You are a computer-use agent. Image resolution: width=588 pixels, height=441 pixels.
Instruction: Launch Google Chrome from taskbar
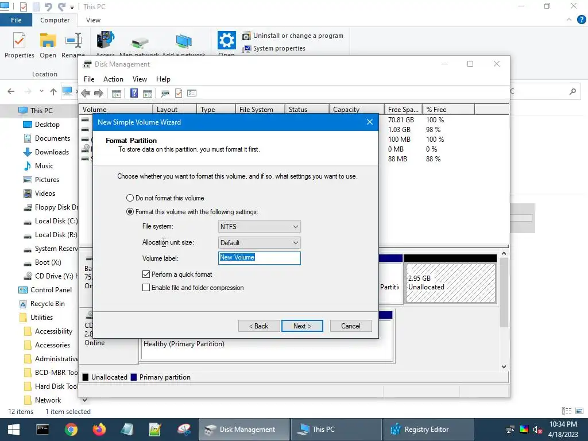point(71,430)
